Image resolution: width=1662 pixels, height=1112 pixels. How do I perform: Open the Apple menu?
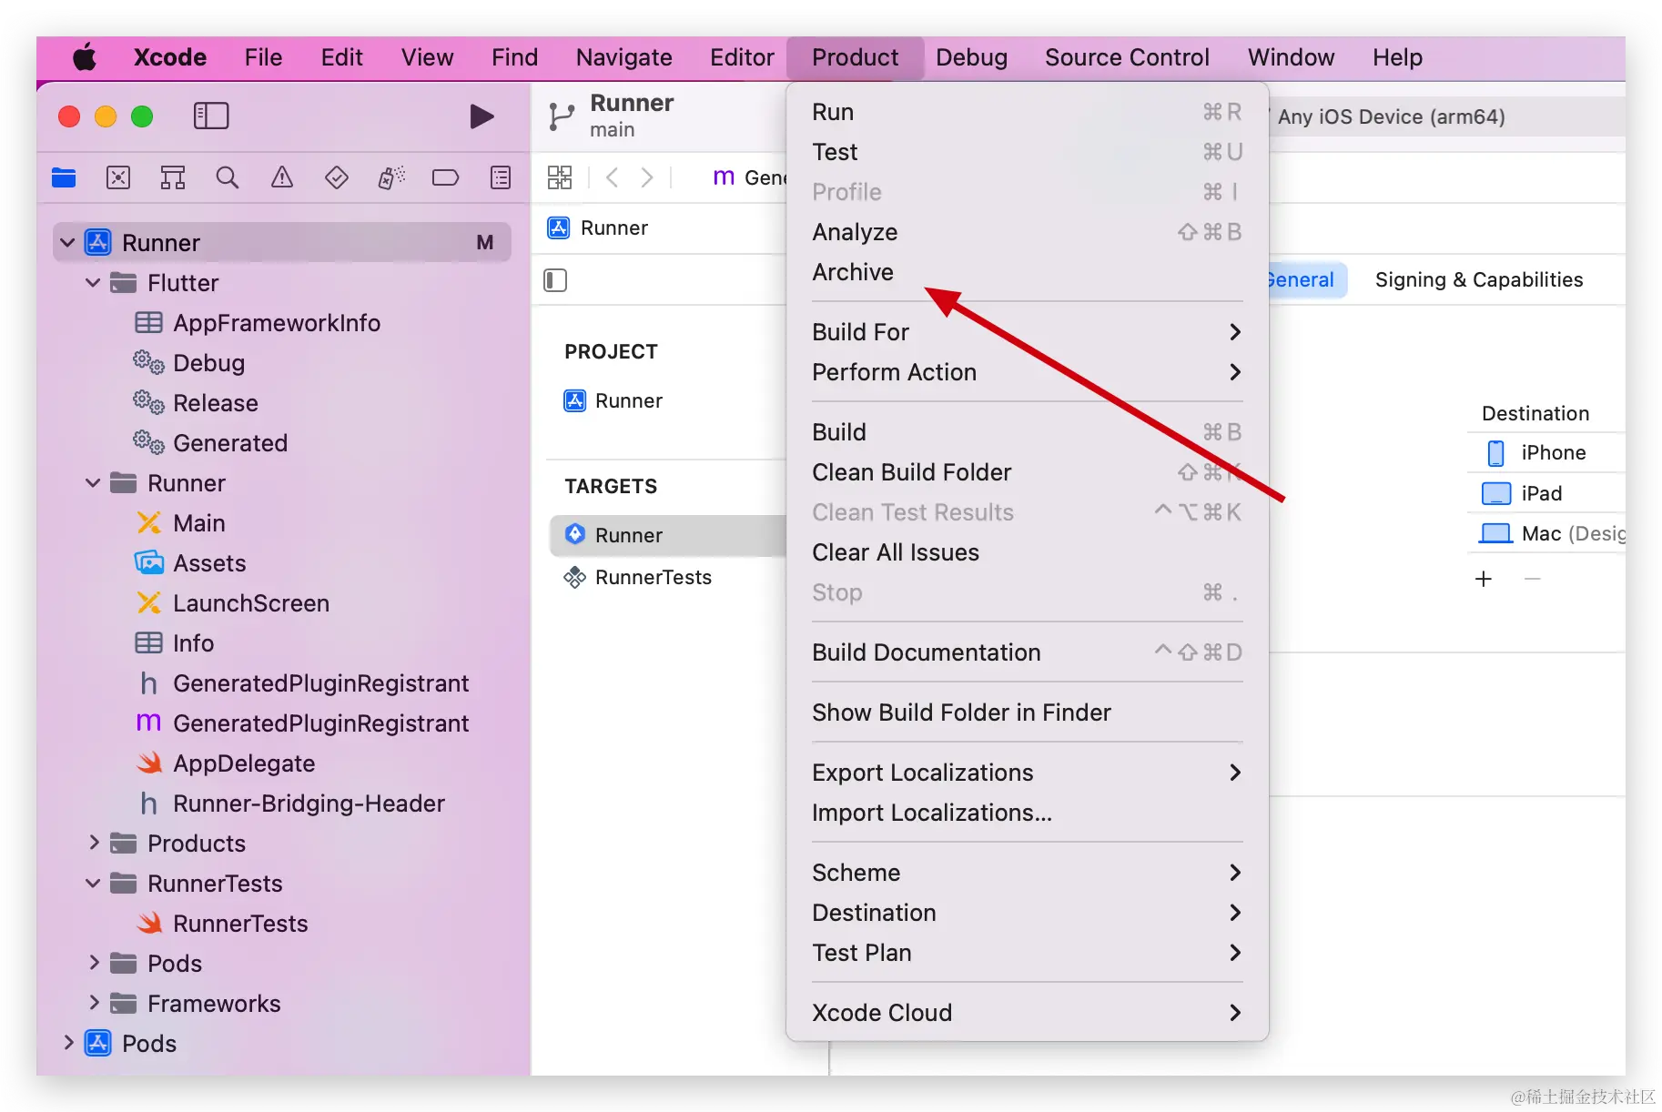85,57
